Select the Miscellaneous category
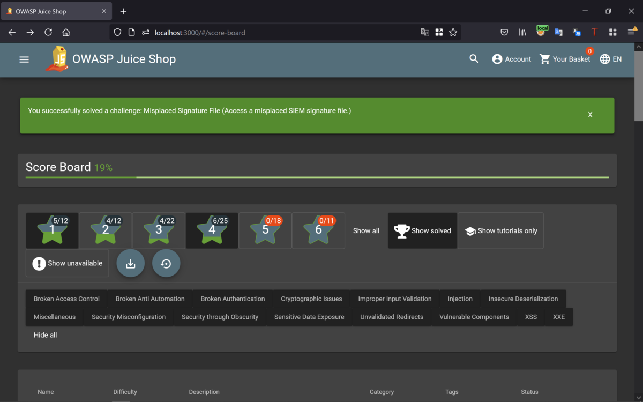 tap(55, 317)
